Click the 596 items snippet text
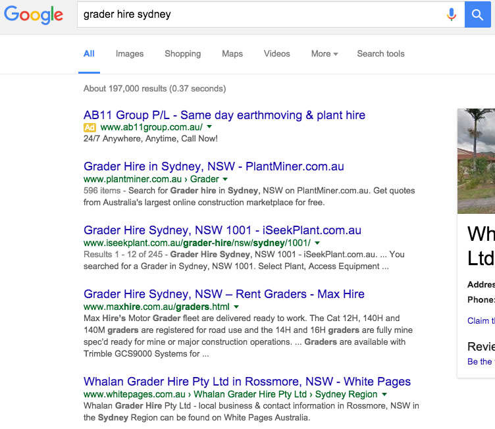This screenshot has height=429, width=495. coord(249,197)
